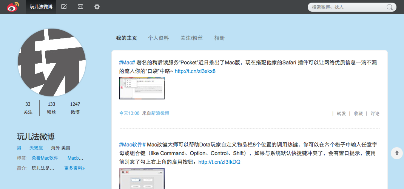Click the round profile avatar image
Screen dimensions: 404x189
coord(52,62)
